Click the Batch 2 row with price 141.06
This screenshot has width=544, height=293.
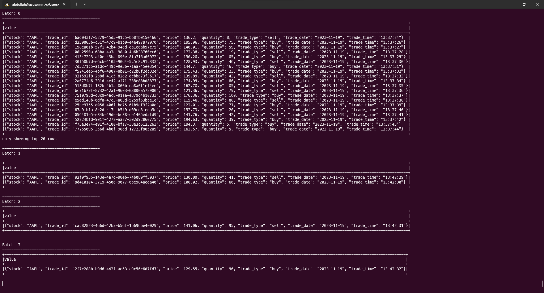[206, 225]
